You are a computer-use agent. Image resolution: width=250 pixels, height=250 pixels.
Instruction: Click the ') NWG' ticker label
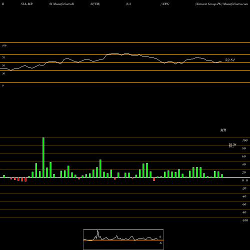click(x=164, y=4)
